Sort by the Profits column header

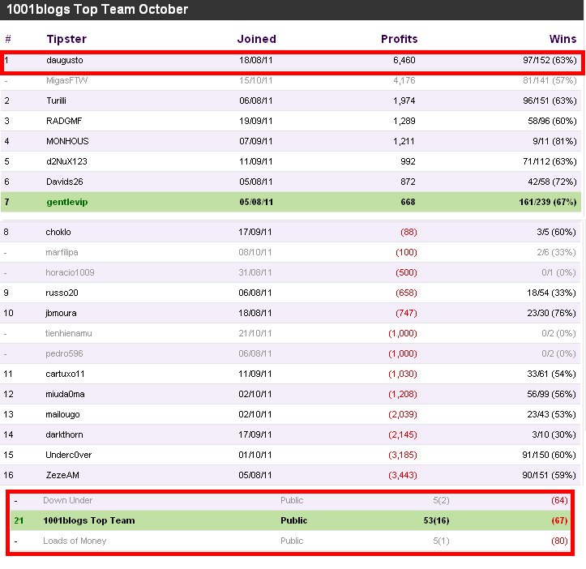tap(399, 39)
